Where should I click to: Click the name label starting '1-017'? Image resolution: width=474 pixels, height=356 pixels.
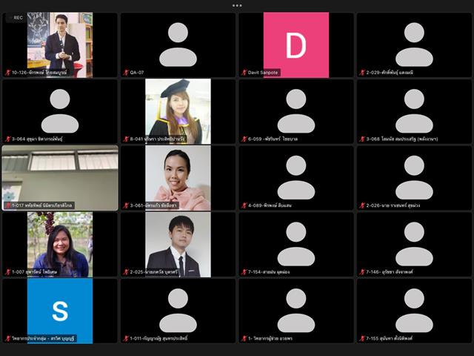point(42,205)
